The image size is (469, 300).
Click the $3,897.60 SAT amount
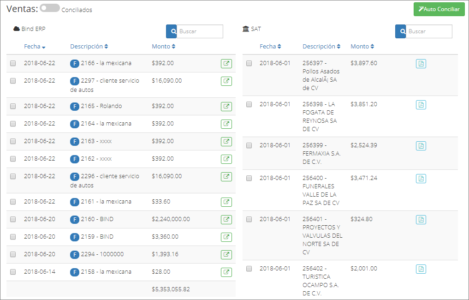click(364, 63)
